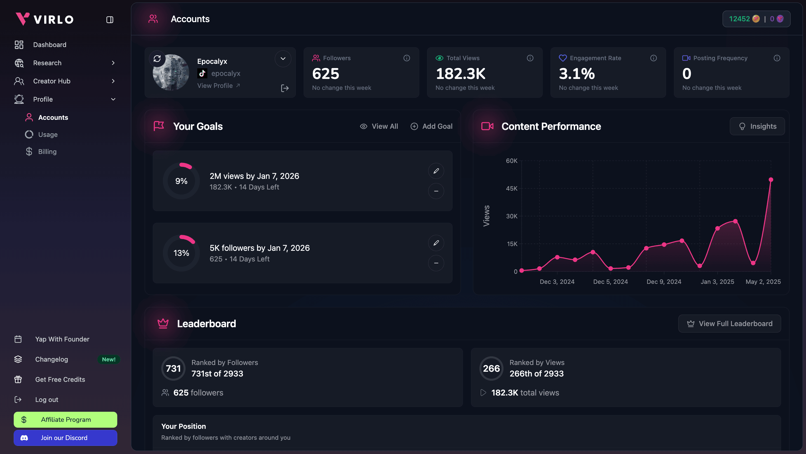806x454 pixels.
Task: Click the Engagement Rate info icon
Action: [653, 58]
